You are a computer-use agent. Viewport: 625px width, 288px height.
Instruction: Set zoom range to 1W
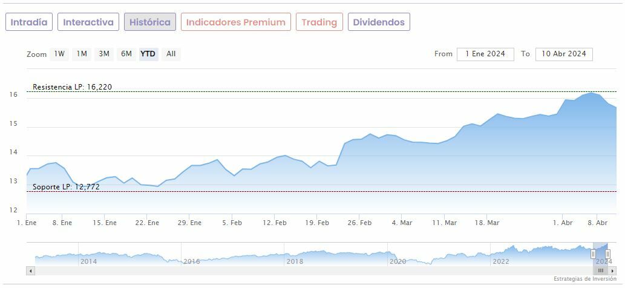tap(59, 54)
